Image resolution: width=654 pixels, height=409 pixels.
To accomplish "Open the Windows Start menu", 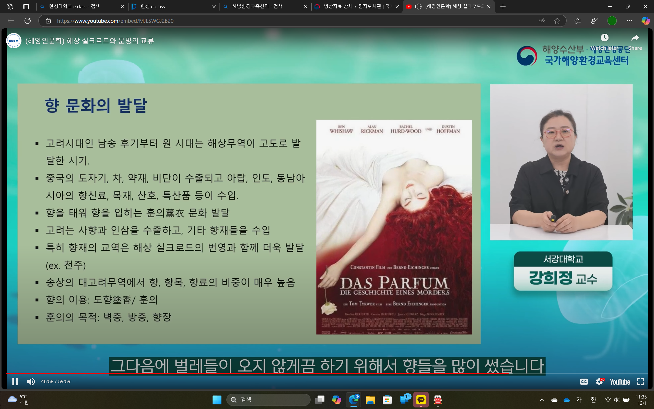I will pyautogui.click(x=217, y=400).
